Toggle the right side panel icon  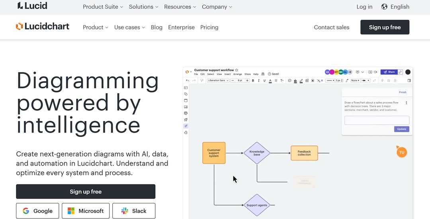pyautogui.click(x=409, y=80)
